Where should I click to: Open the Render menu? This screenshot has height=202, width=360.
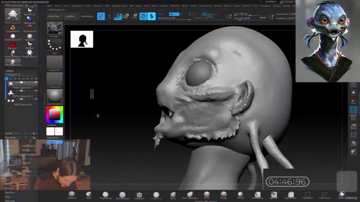218,6
